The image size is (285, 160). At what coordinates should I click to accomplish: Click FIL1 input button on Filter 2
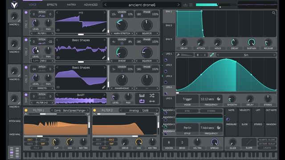[105, 148]
